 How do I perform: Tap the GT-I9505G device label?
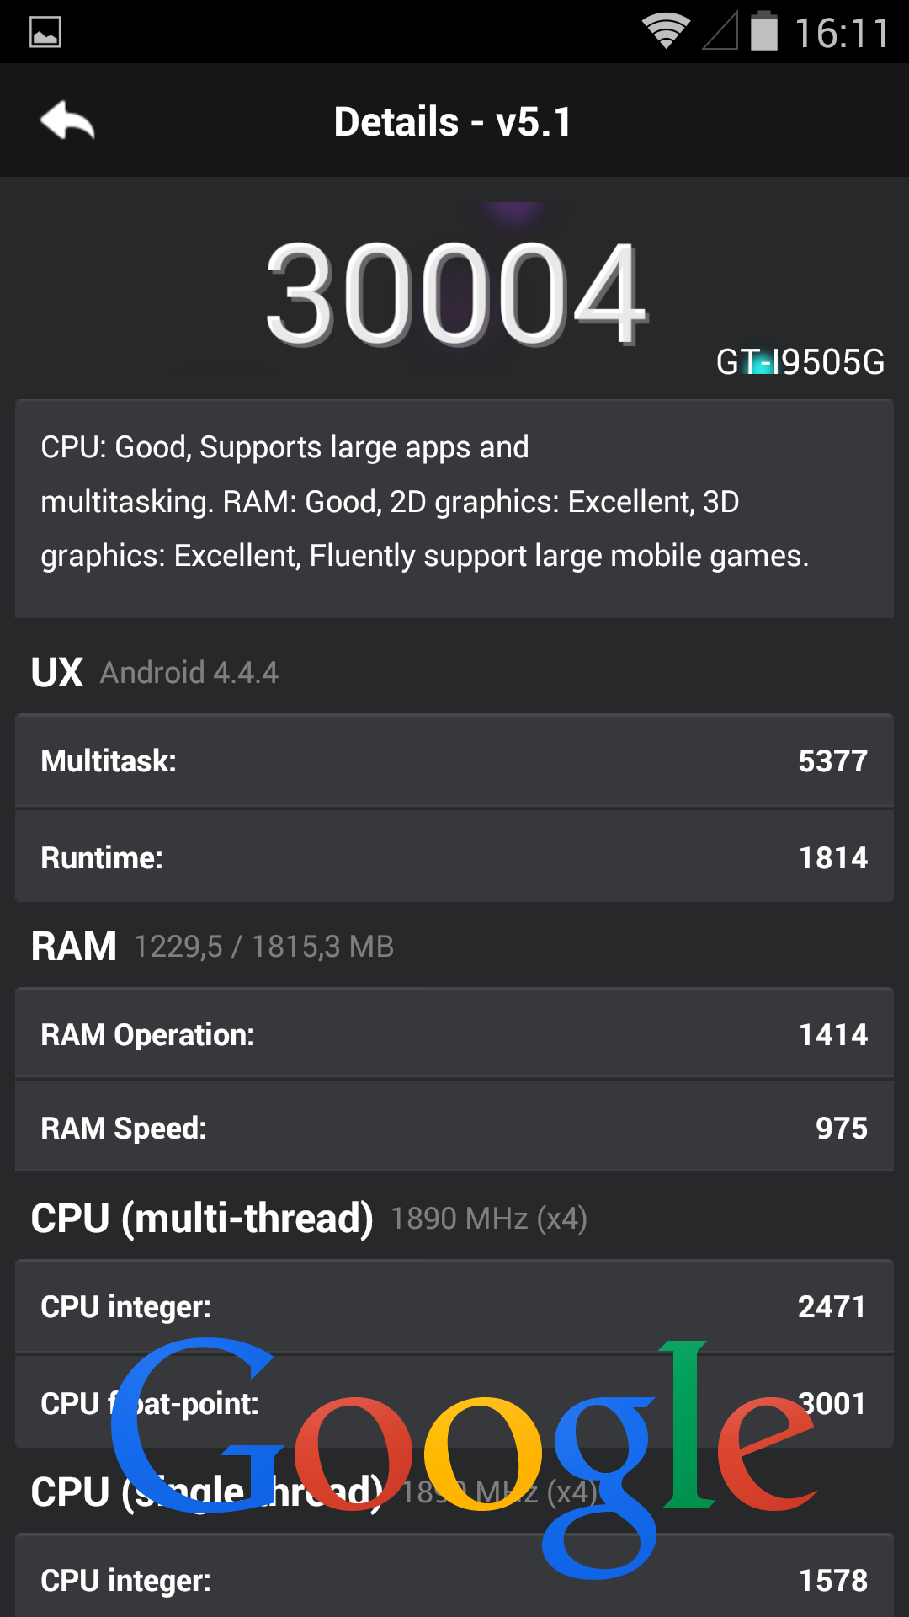[x=800, y=362]
